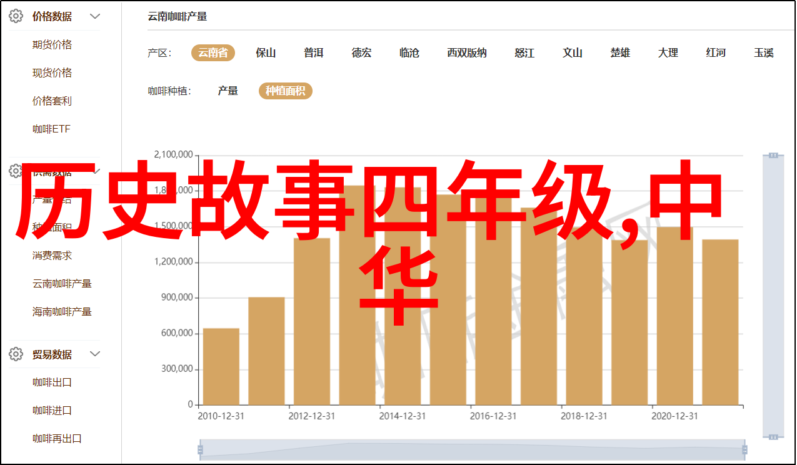
Task: Click the shortest bar for 2010-12-31
Action: 221,366
